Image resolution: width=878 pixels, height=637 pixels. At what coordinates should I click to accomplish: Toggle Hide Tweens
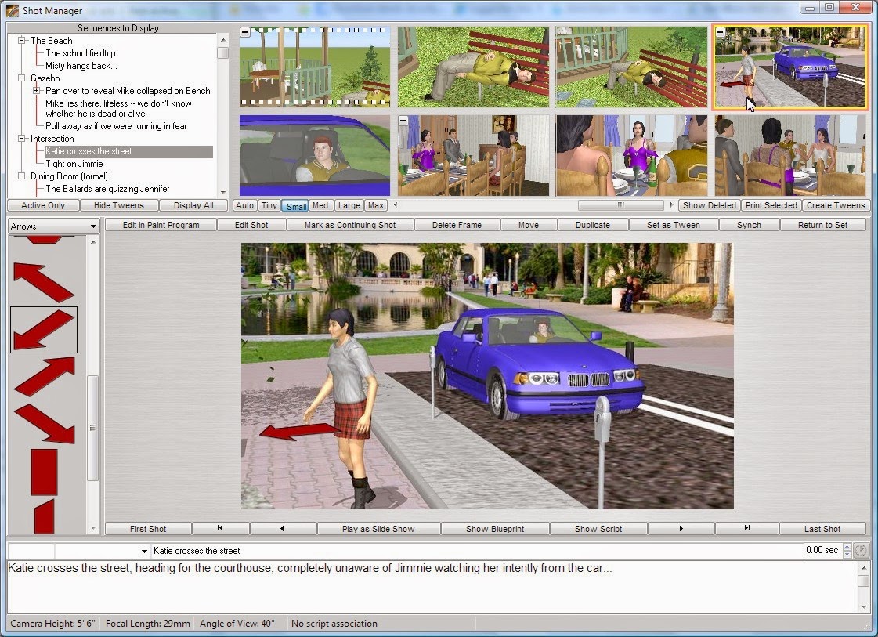click(117, 204)
